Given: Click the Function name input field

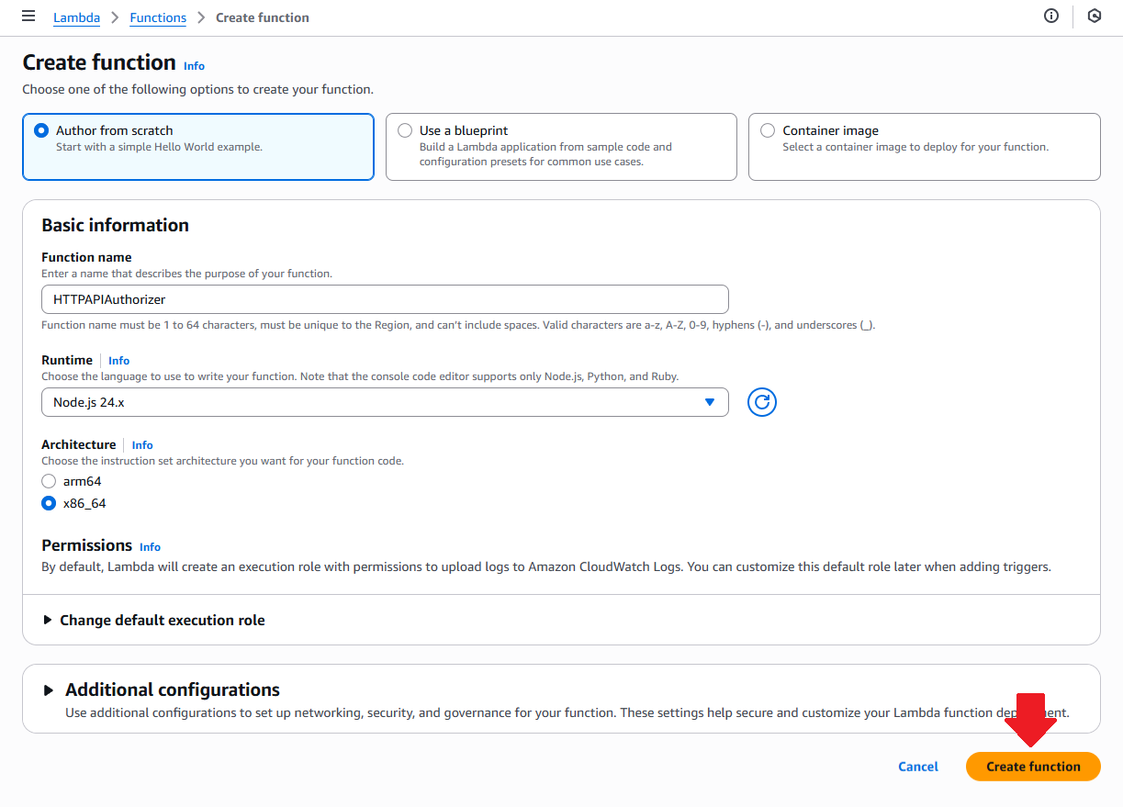Looking at the screenshot, I should click(385, 299).
